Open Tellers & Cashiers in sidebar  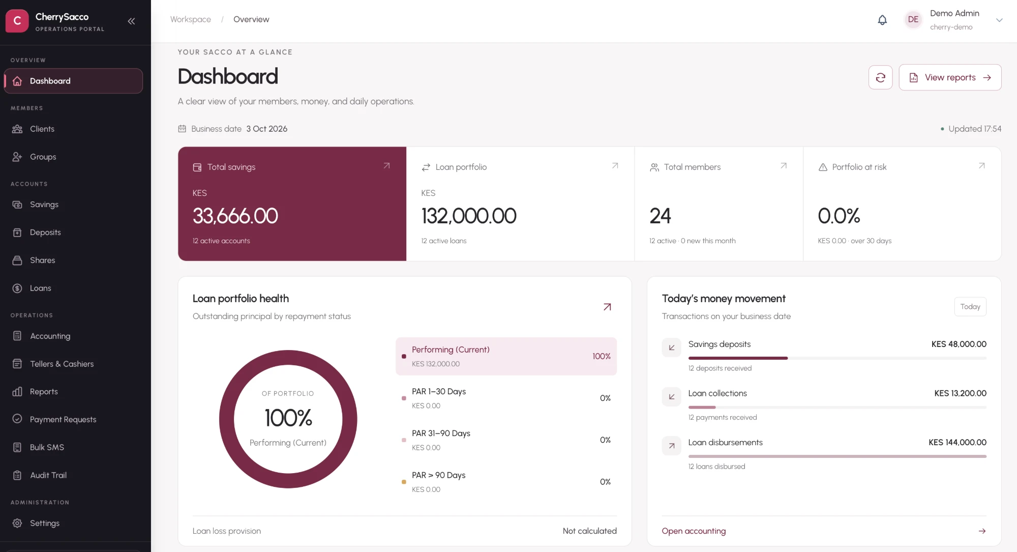tap(73, 364)
